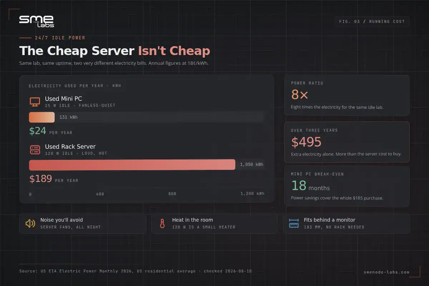This screenshot has width=429, height=286.
Task: Click the axis tick labeled 800
Action: pos(172,194)
